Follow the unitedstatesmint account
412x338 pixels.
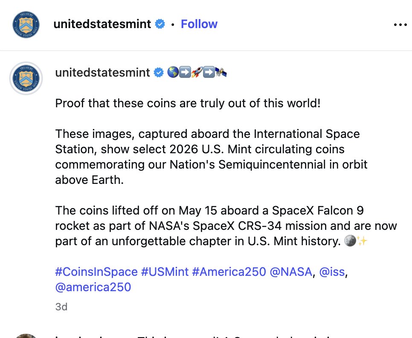pos(199,24)
